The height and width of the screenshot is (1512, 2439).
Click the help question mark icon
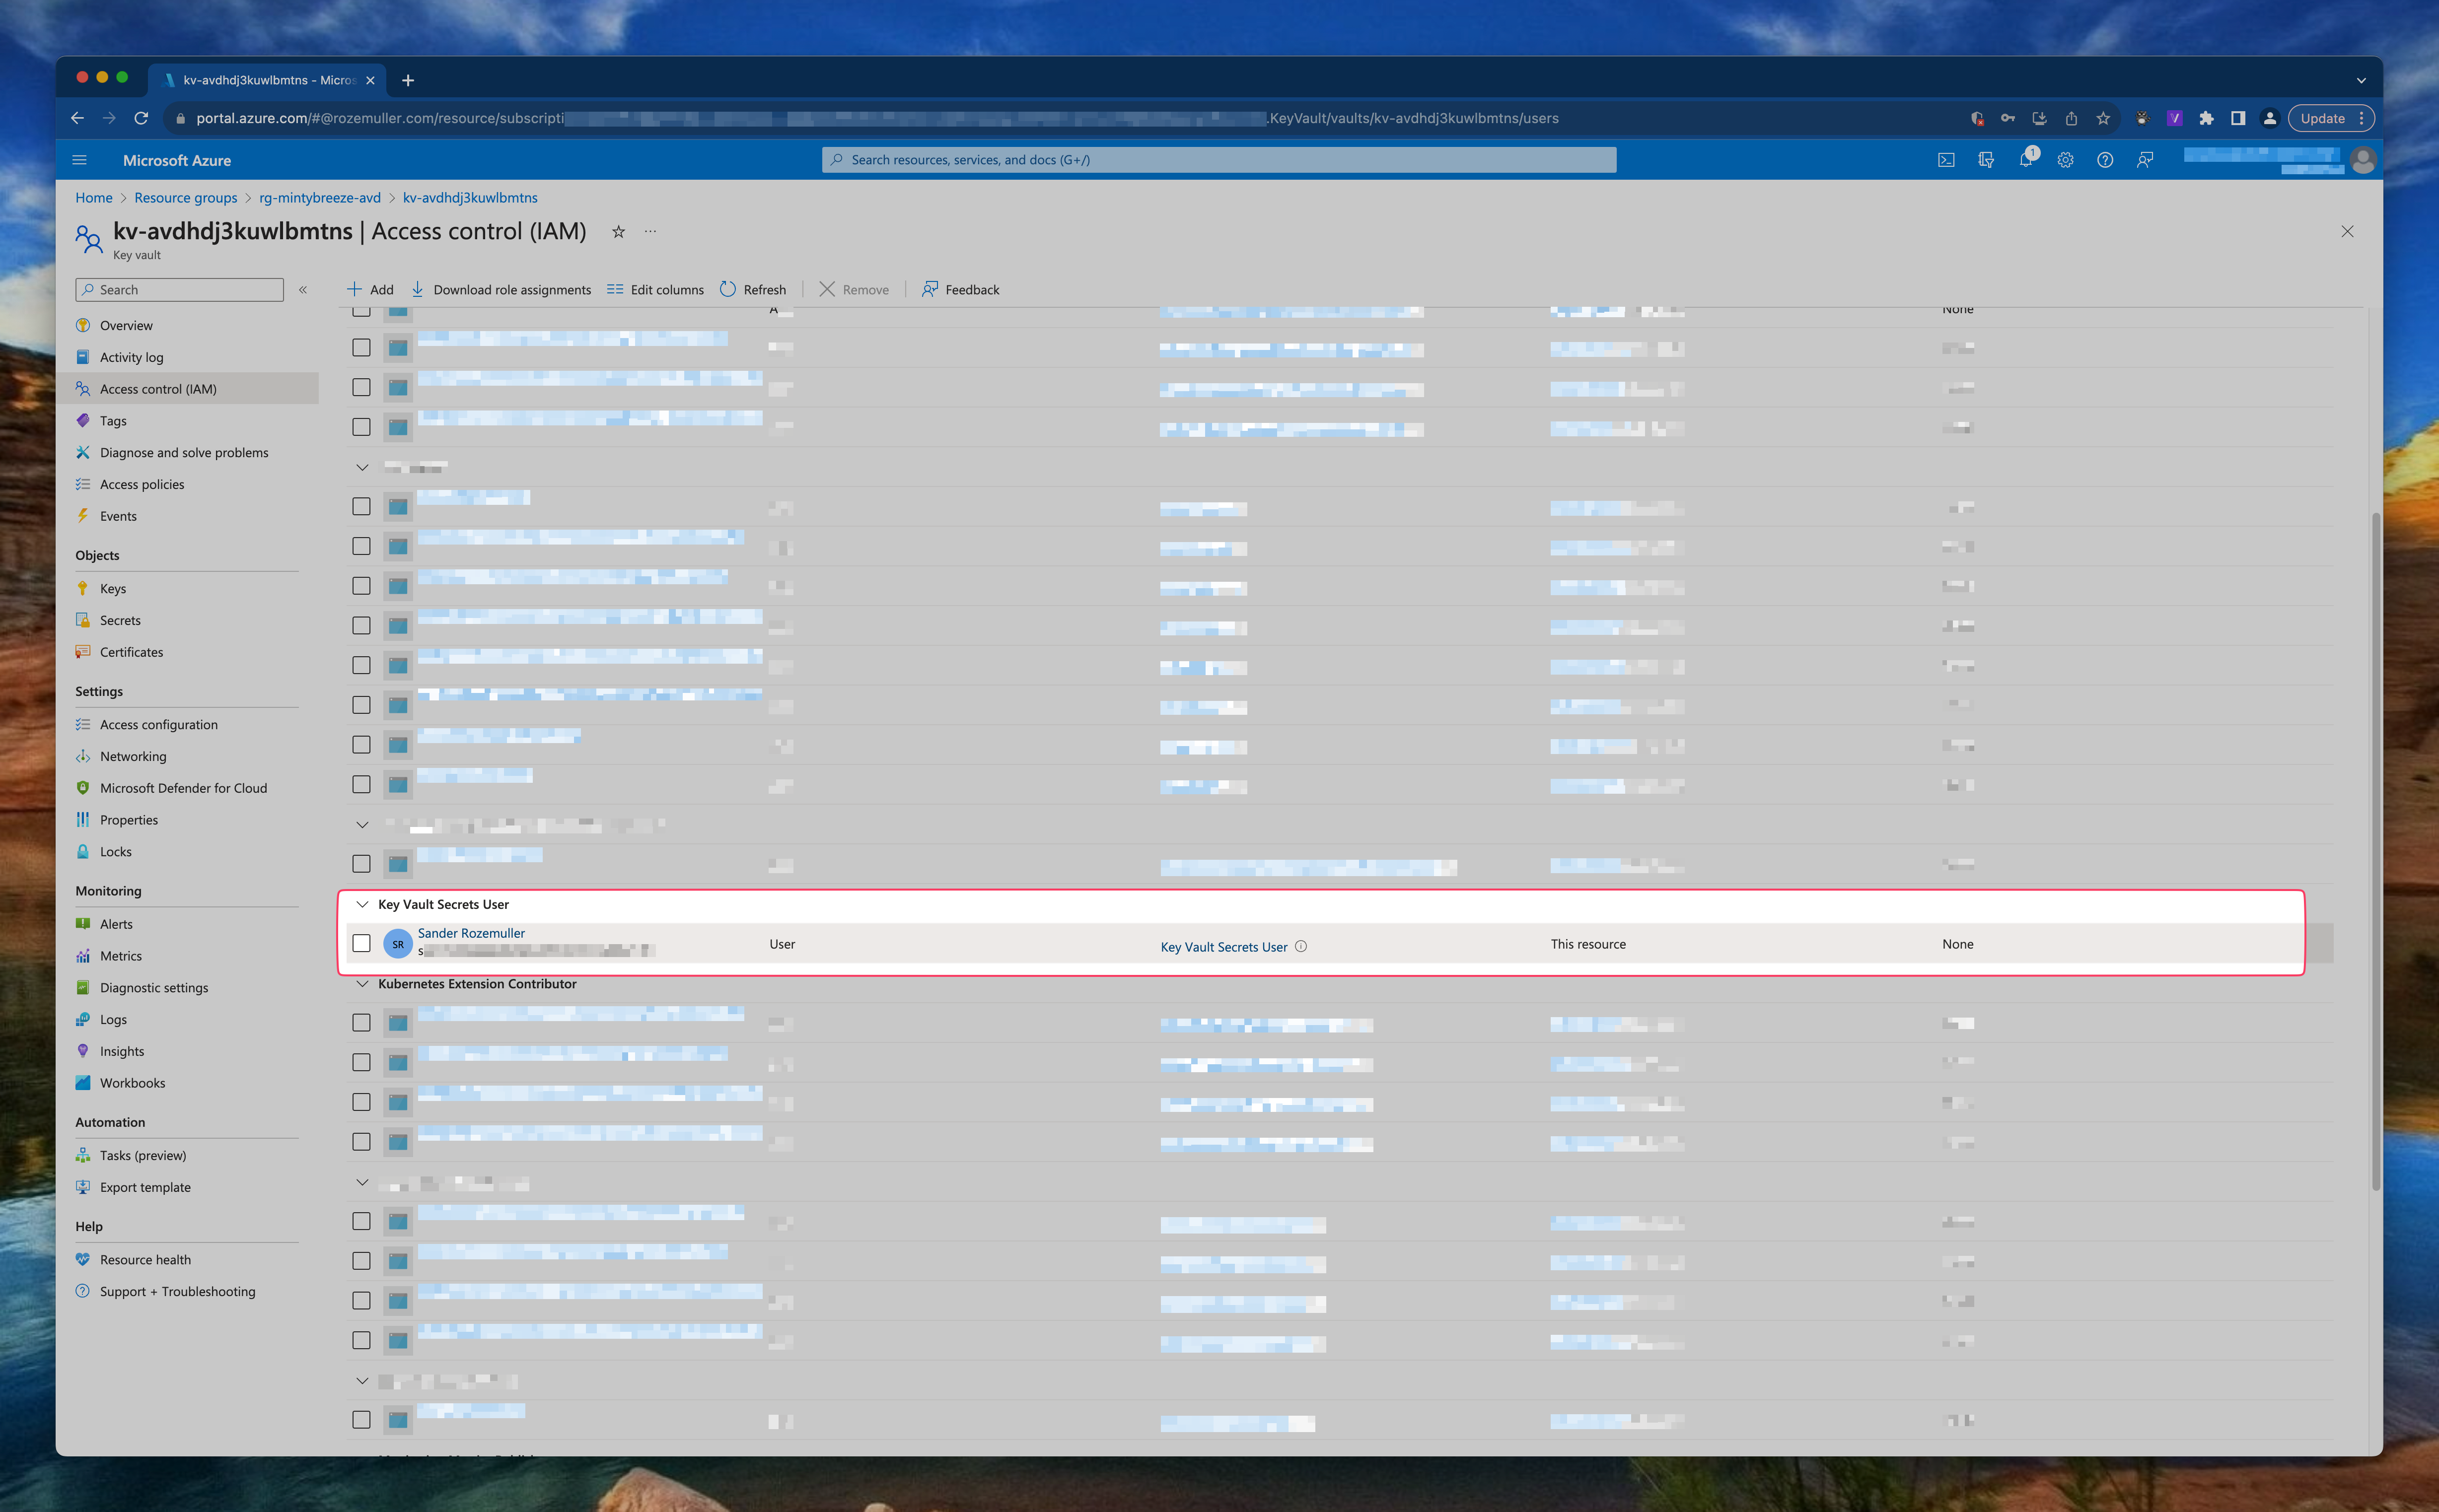tap(2105, 160)
